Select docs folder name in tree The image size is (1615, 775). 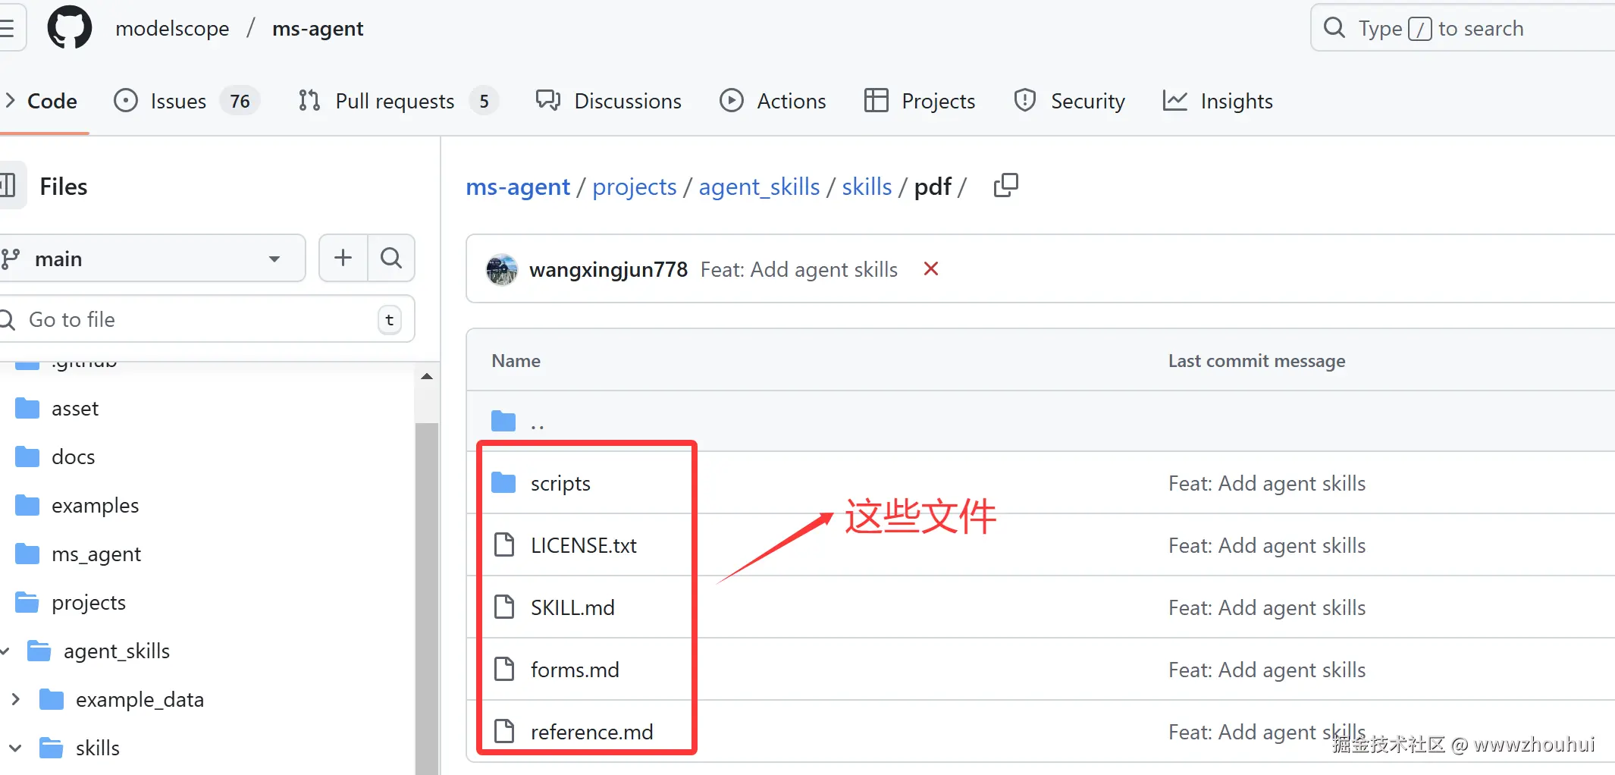(74, 457)
